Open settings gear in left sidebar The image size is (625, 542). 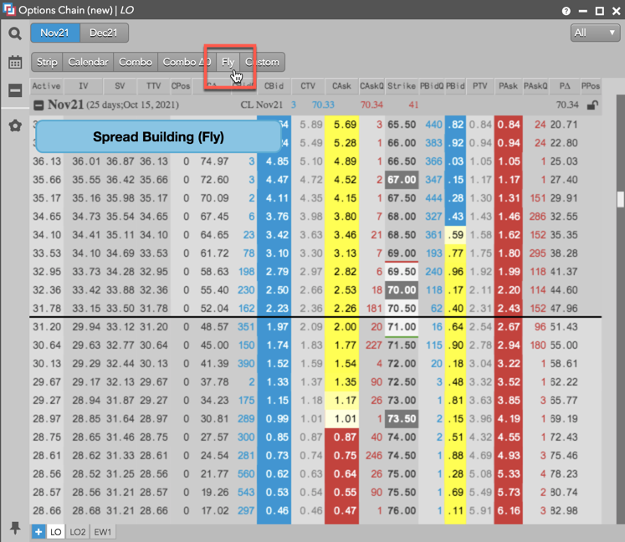point(15,125)
